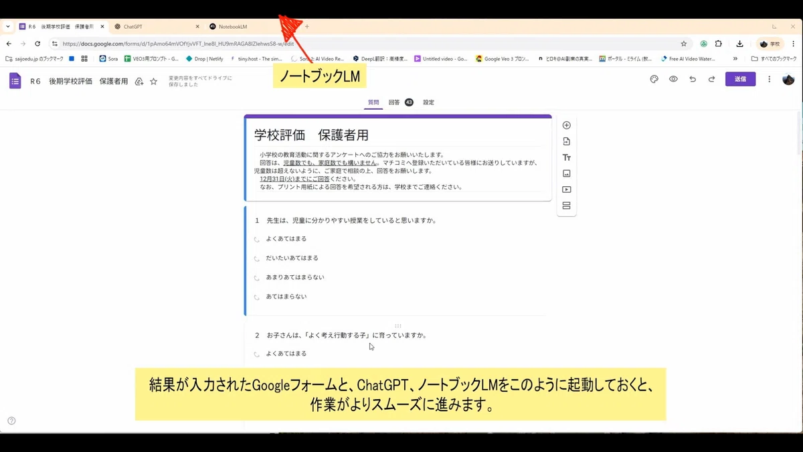
Task: Click question 2 text よく考え行動する子
Action: pos(341,335)
